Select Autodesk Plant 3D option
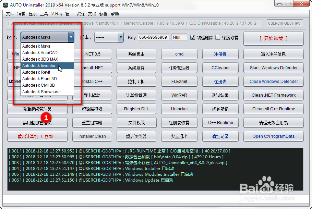The image size is (312, 209). (x=47, y=79)
